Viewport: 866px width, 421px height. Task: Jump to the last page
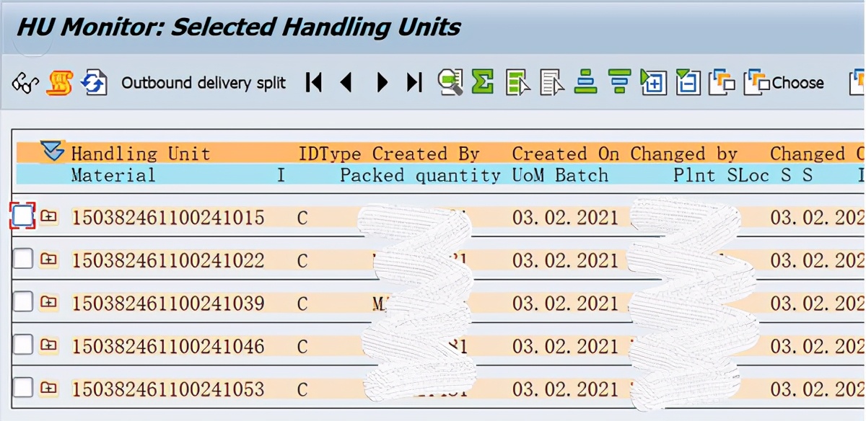pos(414,83)
